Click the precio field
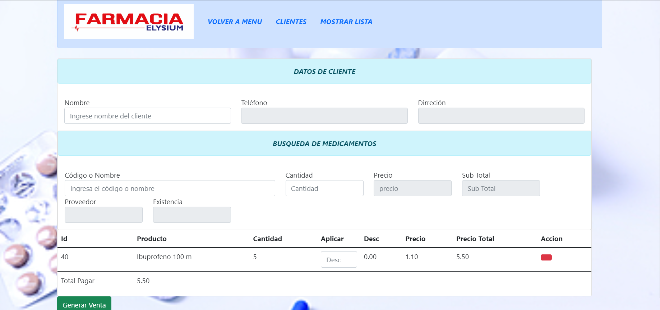This screenshot has height=310, width=660. click(412, 188)
